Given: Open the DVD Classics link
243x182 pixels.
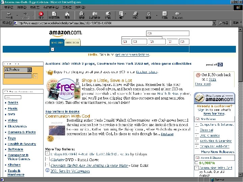Looking at the screenshot, I should click(x=210, y=135).
